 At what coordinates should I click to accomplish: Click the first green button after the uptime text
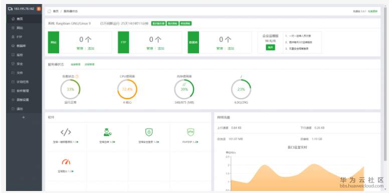(158, 24)
